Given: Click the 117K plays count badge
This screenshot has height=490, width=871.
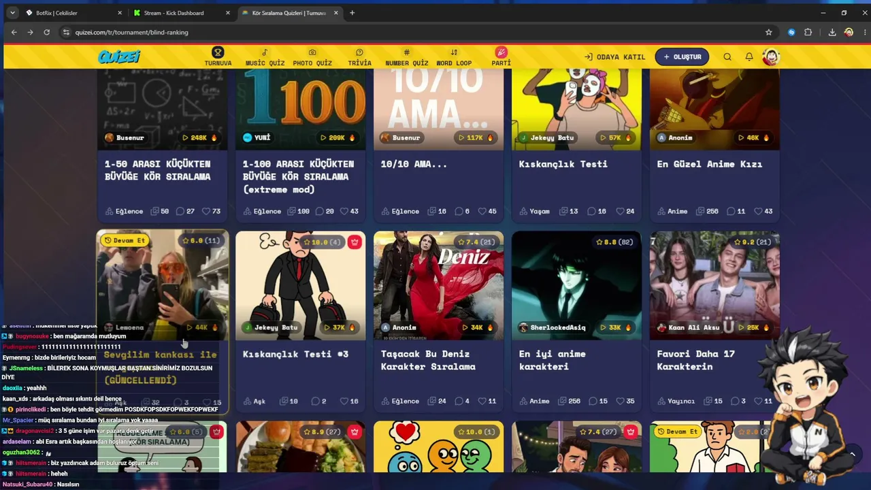Looking at the screenshot, I should [x=476, y=137].
